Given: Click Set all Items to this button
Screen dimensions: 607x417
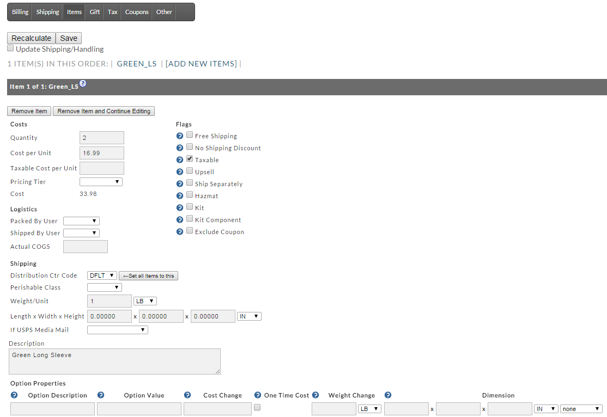Looking at the screenshot, I should [148, 276].
